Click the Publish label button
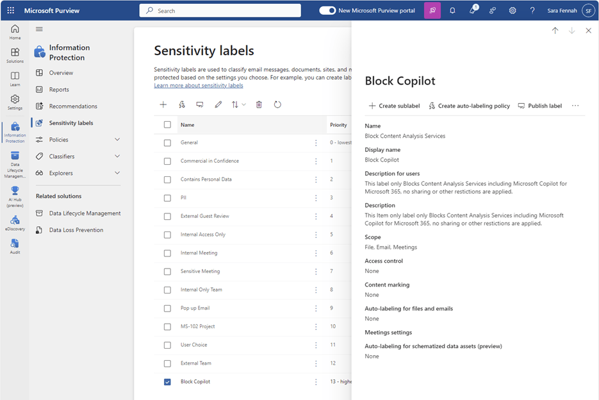599x400 pixels. click(x=539, y=106)
